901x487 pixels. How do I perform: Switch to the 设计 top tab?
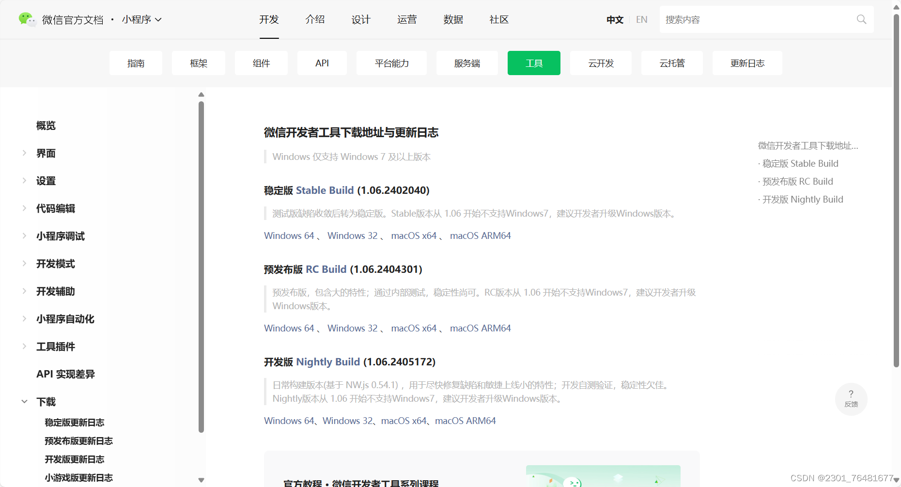[x=361, y=19]
